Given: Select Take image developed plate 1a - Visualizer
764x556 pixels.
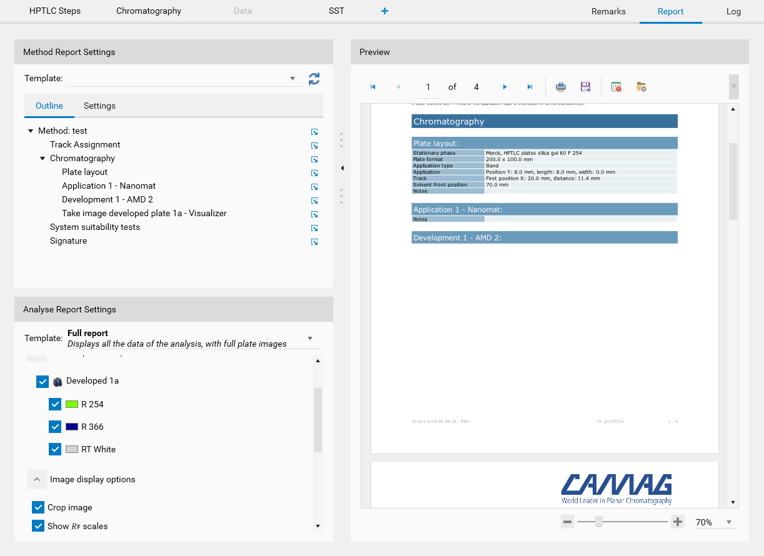Looking at the screenshot, I should (144, 214).
